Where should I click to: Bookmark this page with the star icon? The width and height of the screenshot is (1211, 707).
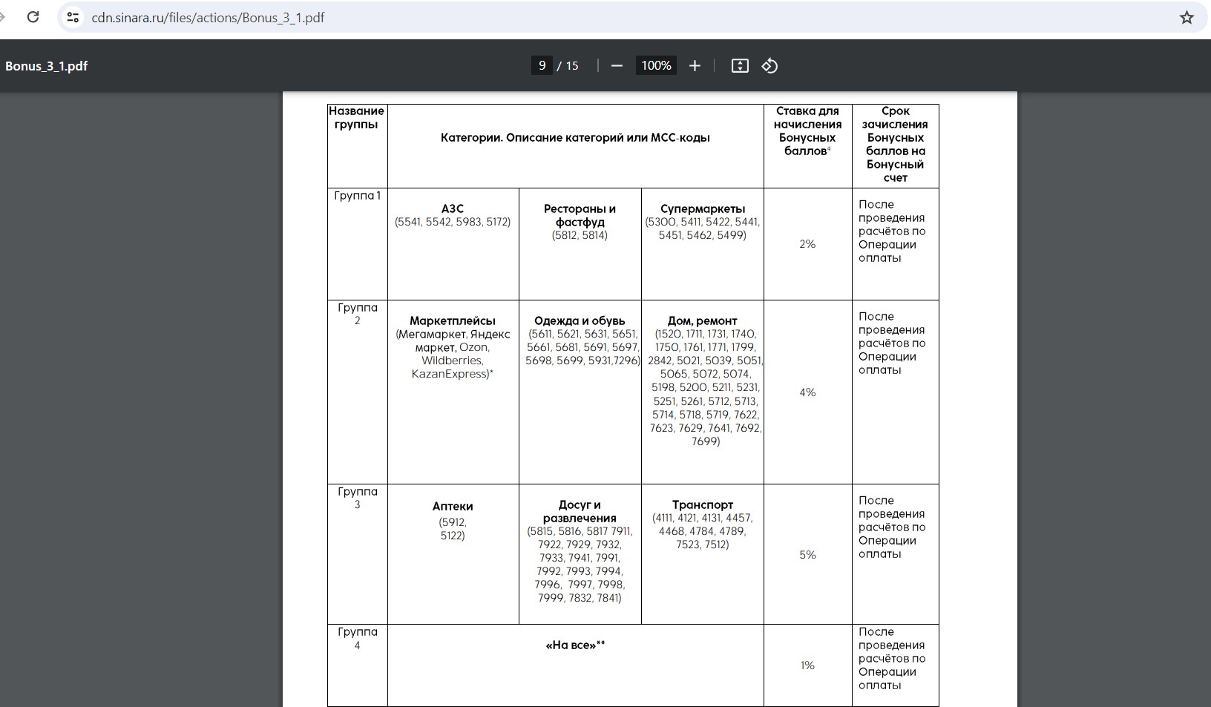click(x=1187, y=17)
